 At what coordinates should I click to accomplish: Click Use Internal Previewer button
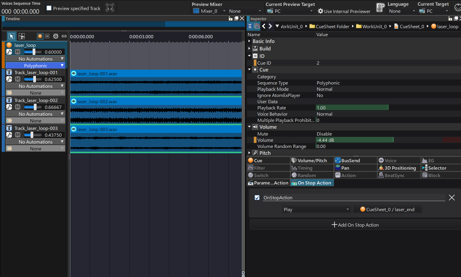[344, 11]
